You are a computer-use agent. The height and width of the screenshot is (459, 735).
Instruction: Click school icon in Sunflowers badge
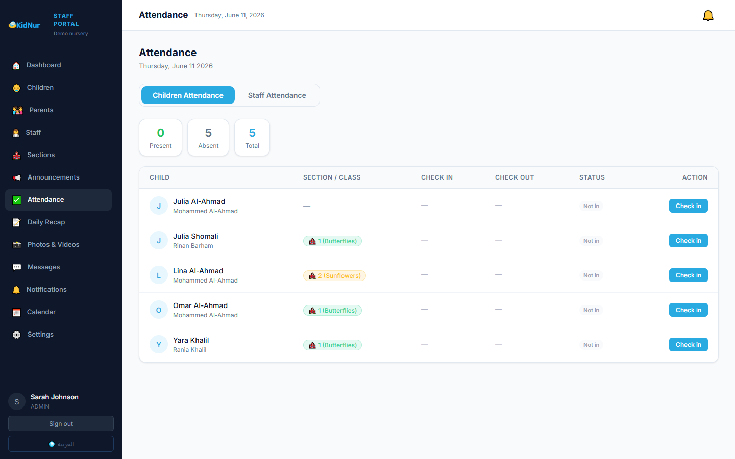312,276
